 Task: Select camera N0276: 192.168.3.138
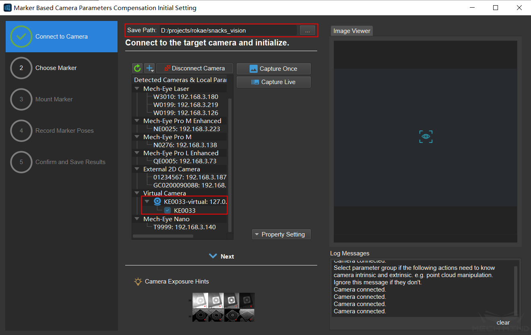pyautogui.click(x=185, y=145)
